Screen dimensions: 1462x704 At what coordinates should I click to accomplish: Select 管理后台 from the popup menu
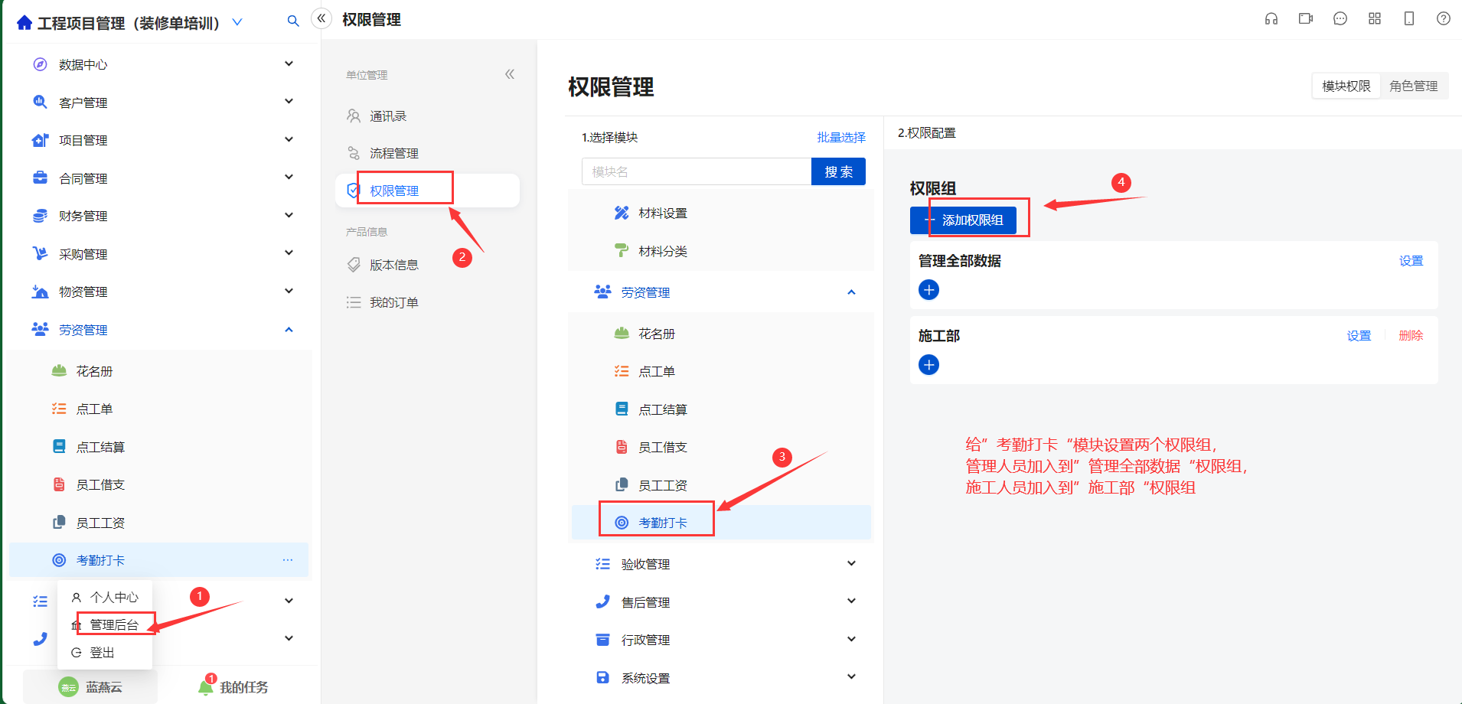[x=106, y=624]
